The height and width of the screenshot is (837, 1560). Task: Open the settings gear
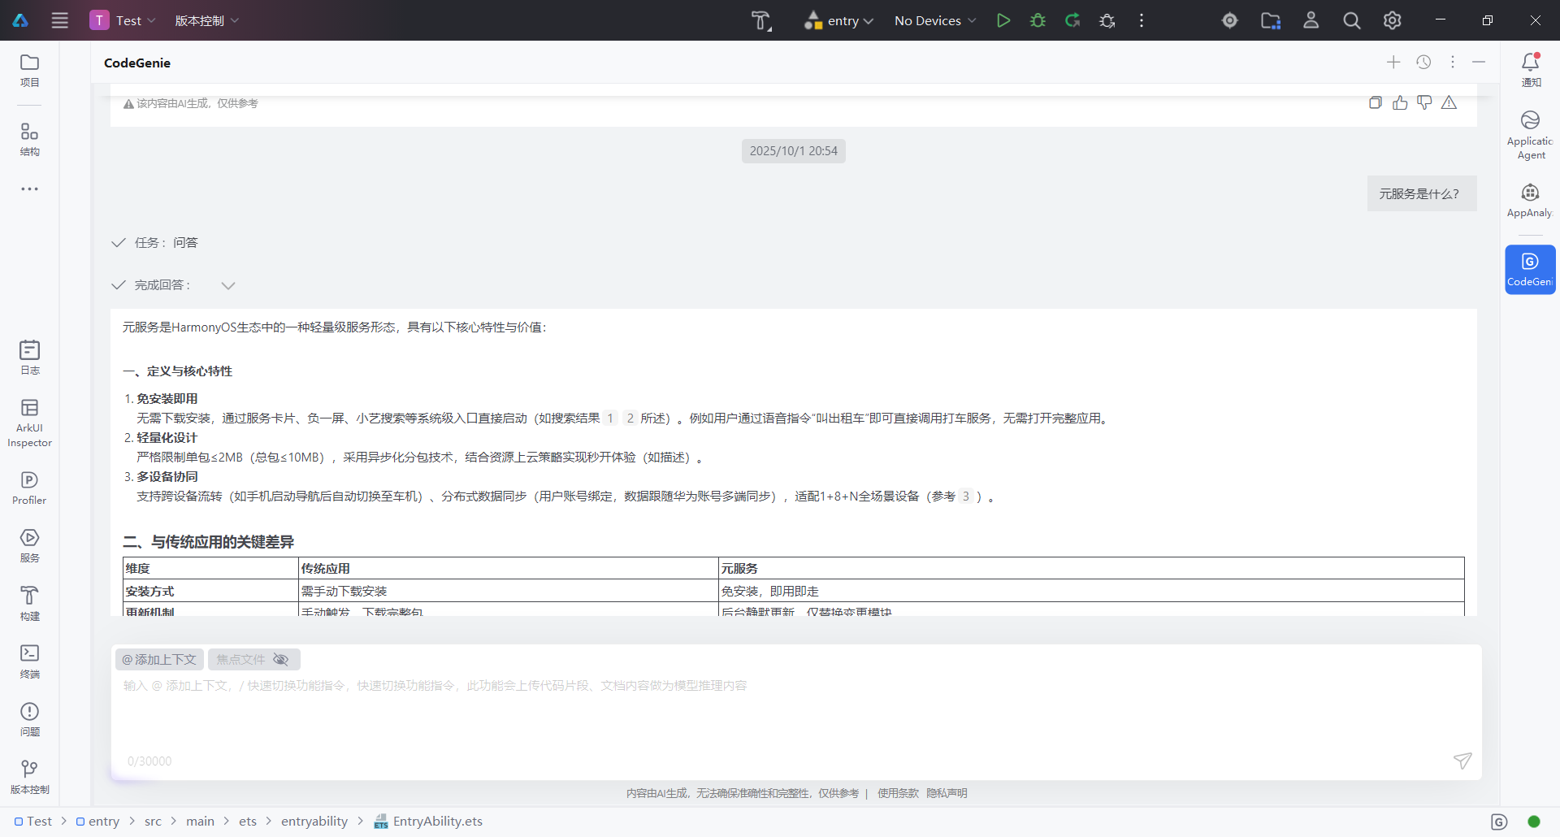click(1392, 20)
